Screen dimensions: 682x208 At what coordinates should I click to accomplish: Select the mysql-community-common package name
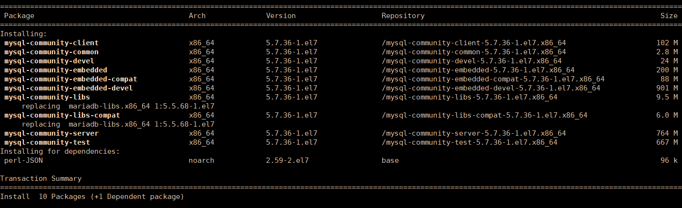51,52
